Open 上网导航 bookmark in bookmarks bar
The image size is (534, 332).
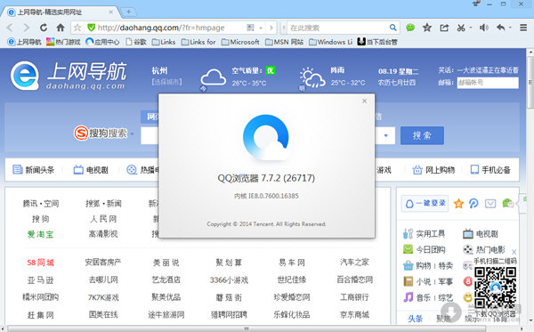point(25,42)
